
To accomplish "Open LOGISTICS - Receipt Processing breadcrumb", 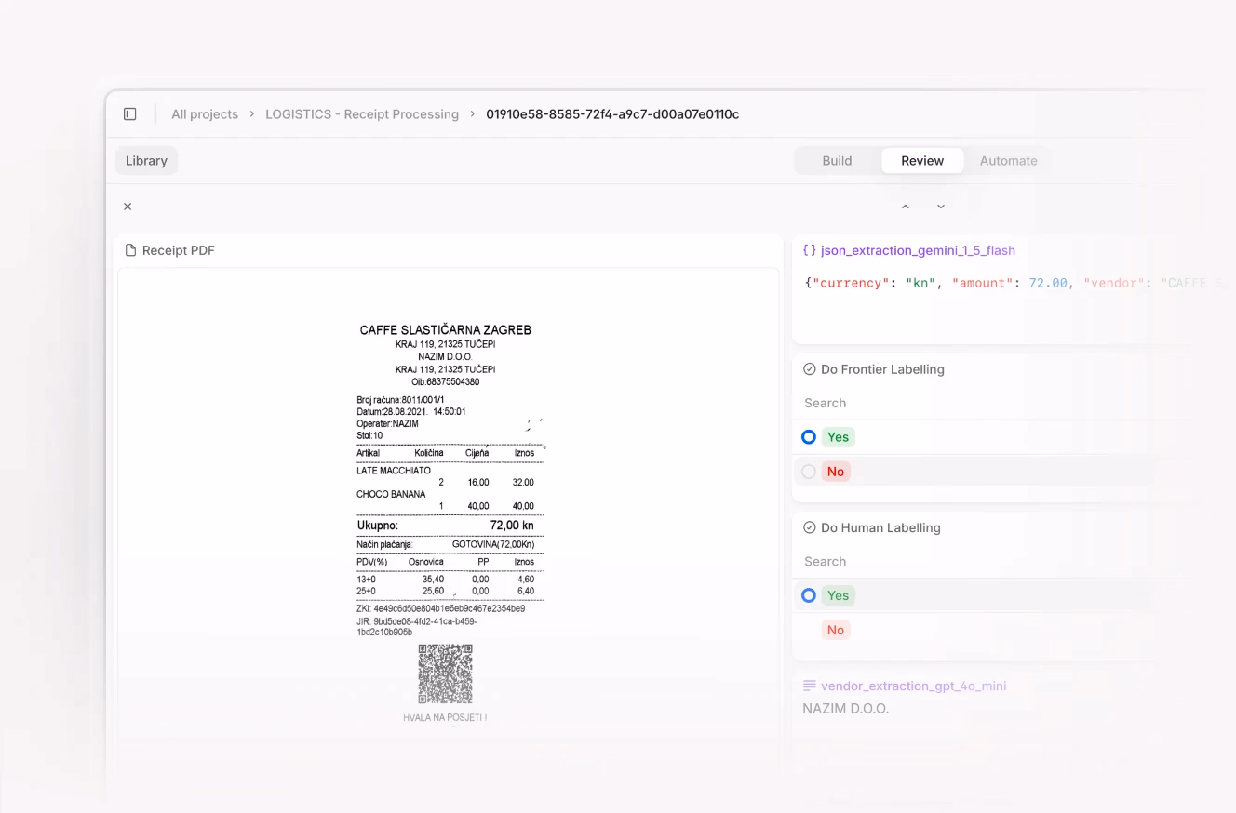I will [362, 114].
